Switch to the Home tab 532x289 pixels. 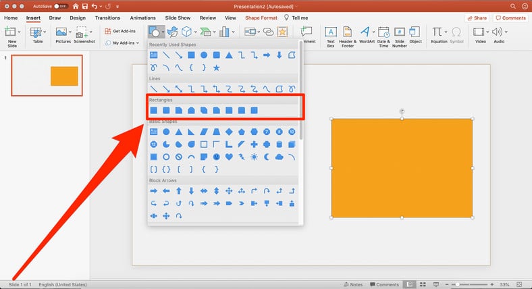tap(11, 18)
